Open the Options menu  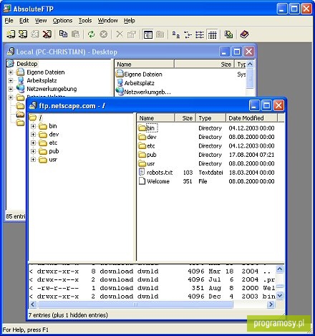tap(62, 21)
